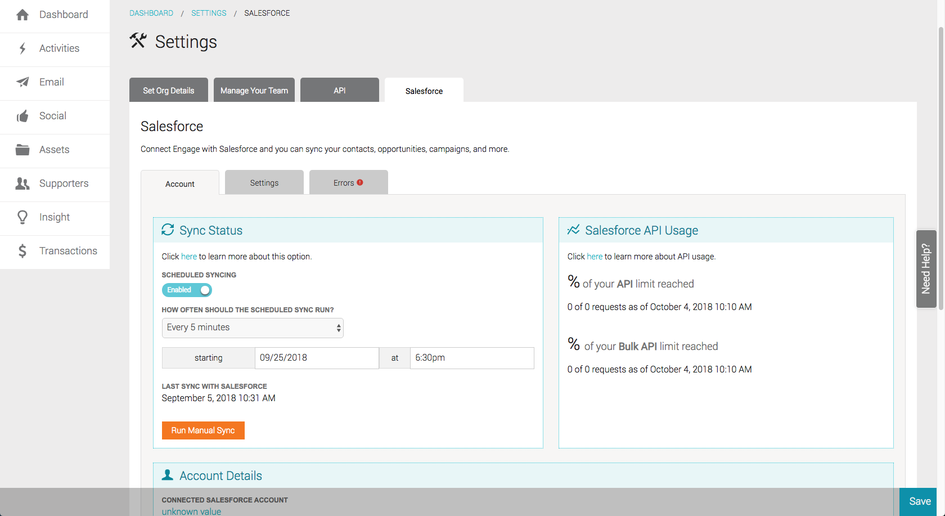Open the Set Org Details tab
The height and width of the screenshot is (516, 945).
pos(169,90)
